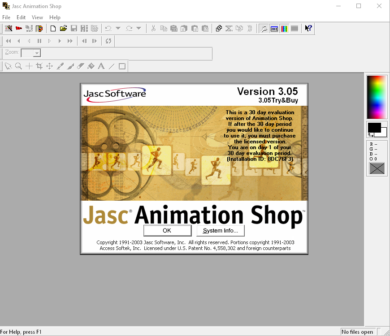
Task: Toggle the toolbar's zoom lens view button
Action: 264,28
